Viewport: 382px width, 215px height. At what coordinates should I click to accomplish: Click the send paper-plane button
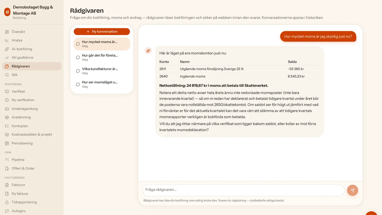coord(352,190)
